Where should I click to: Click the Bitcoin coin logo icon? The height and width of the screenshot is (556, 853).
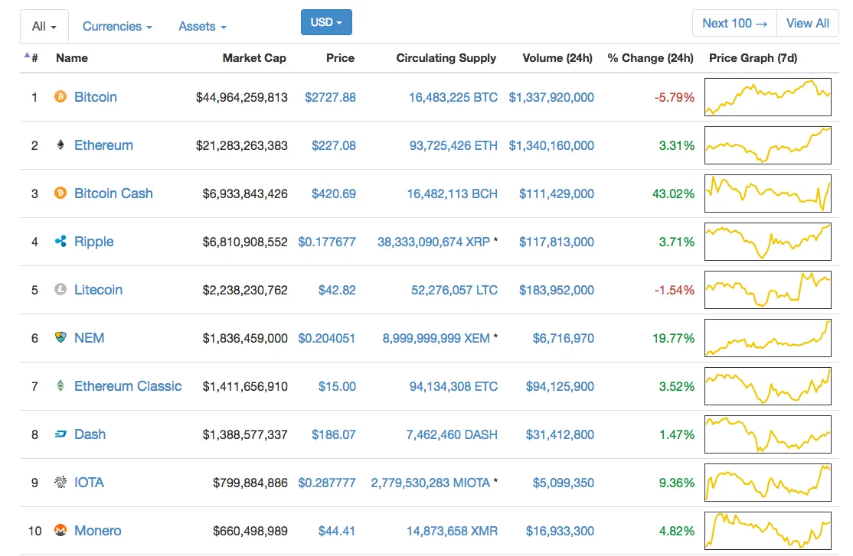click(60, 96)
